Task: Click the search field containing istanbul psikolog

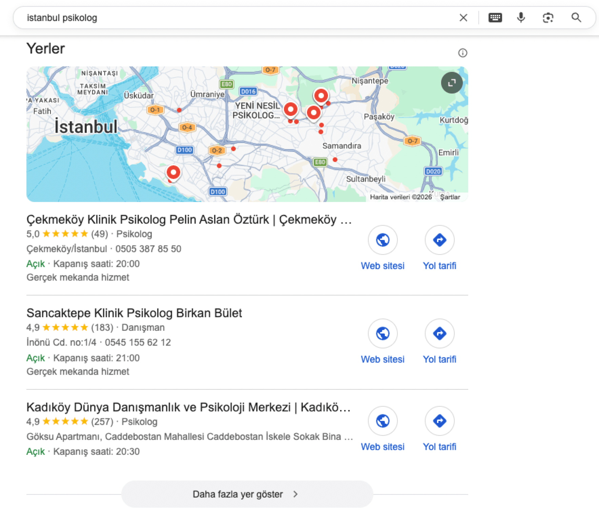Action: [x=237, y=18]
